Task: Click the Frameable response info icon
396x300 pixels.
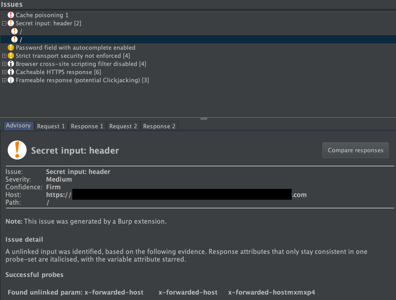Action: pos(11,80)
